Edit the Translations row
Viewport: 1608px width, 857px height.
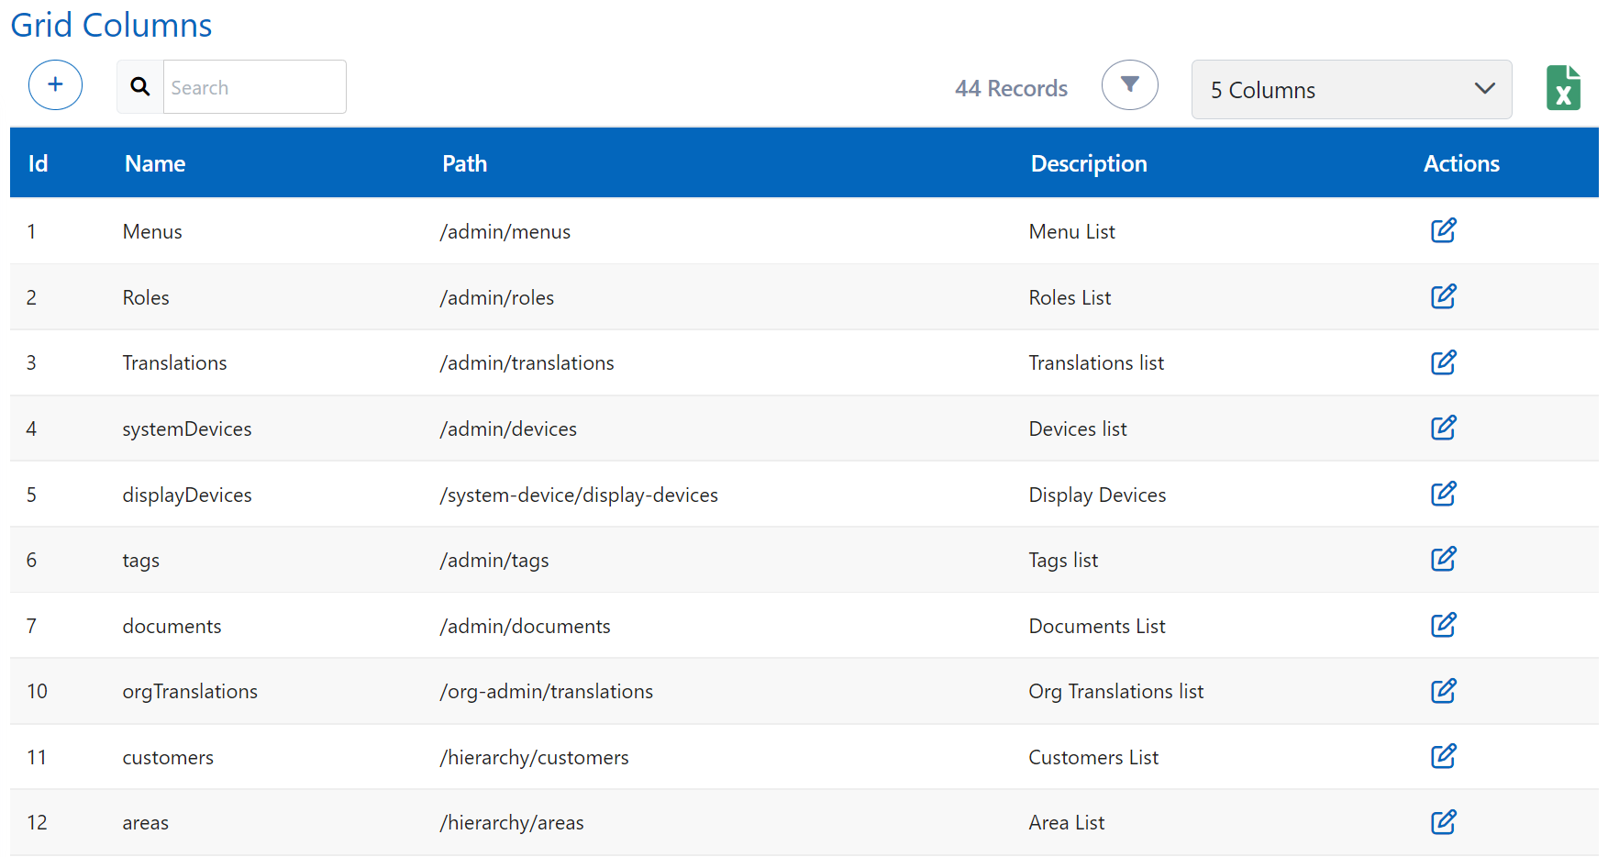(1443, 362)
